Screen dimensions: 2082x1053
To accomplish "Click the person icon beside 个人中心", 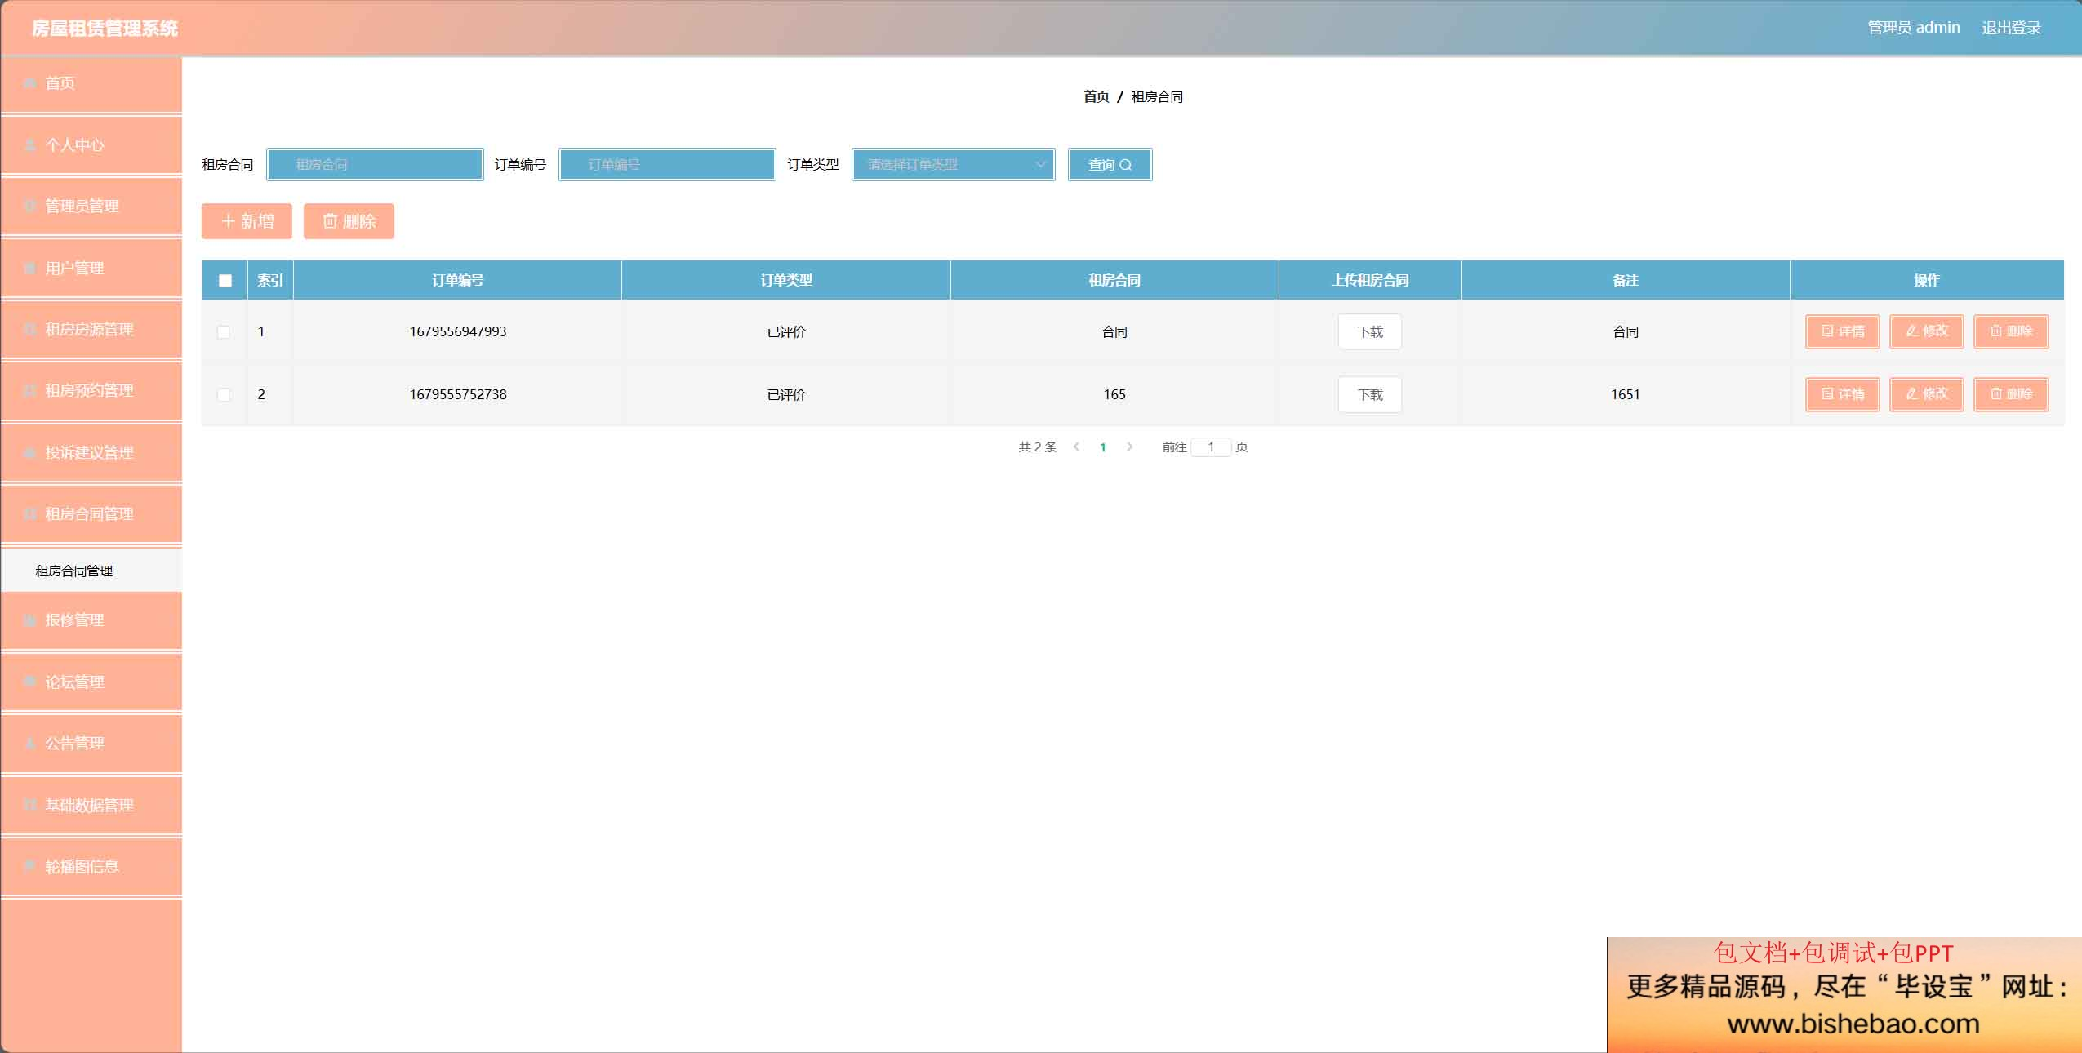I will tap(30, 145).
